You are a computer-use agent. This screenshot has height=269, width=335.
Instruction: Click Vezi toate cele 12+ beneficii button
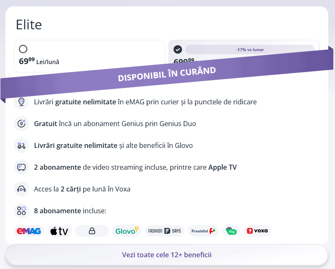tap(166, 255)
